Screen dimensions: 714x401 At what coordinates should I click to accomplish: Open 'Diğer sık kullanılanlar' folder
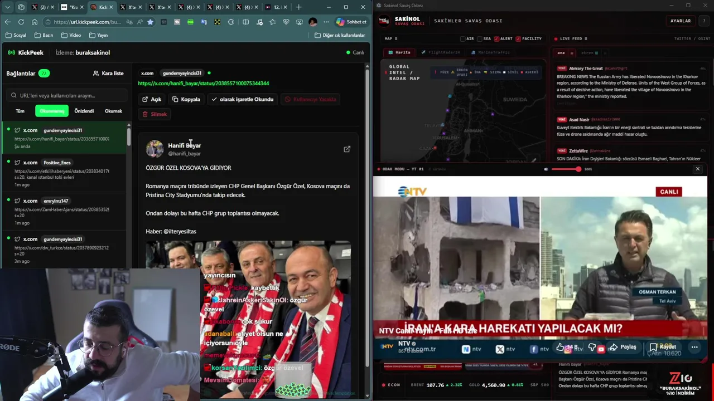click(340, 35)
